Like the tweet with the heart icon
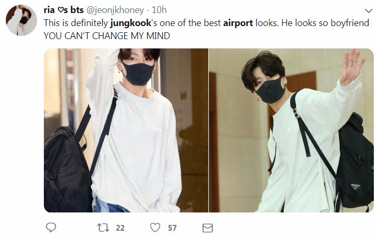This screenshot has width=378, height=239. click(x=155, y=228)
